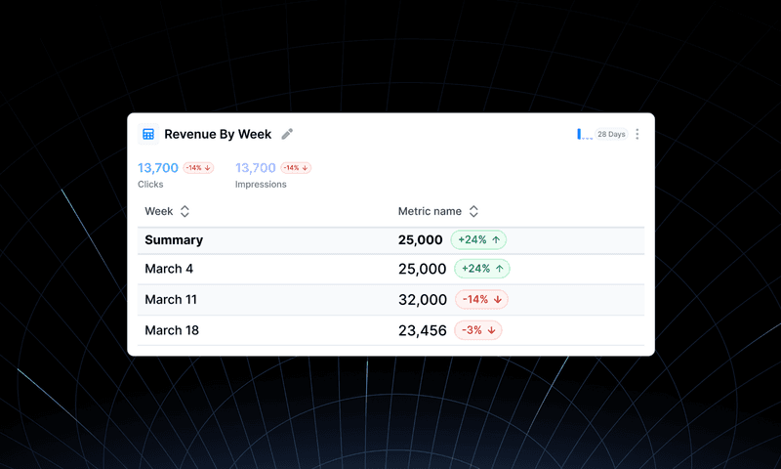Image resolution: width=781 pixels, height=469 pixels.
Task: Click the Metric name column header
Action: (x=430, y=211)
